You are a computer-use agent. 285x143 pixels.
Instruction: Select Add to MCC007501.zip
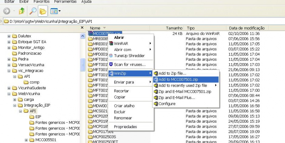(x=178, y=80)
